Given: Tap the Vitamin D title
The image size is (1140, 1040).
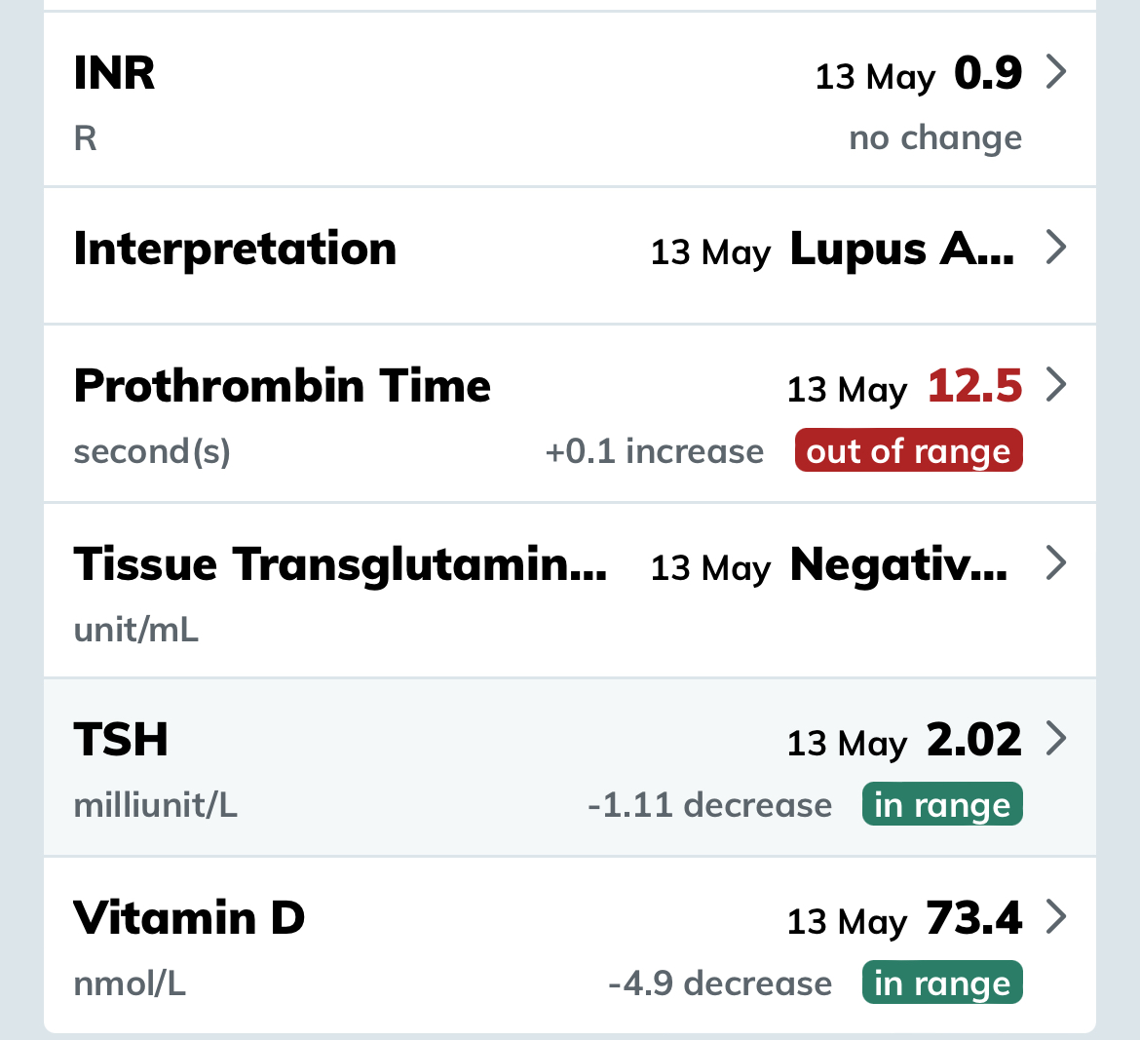Looking at the screenshot, I should tap(189, 918).
